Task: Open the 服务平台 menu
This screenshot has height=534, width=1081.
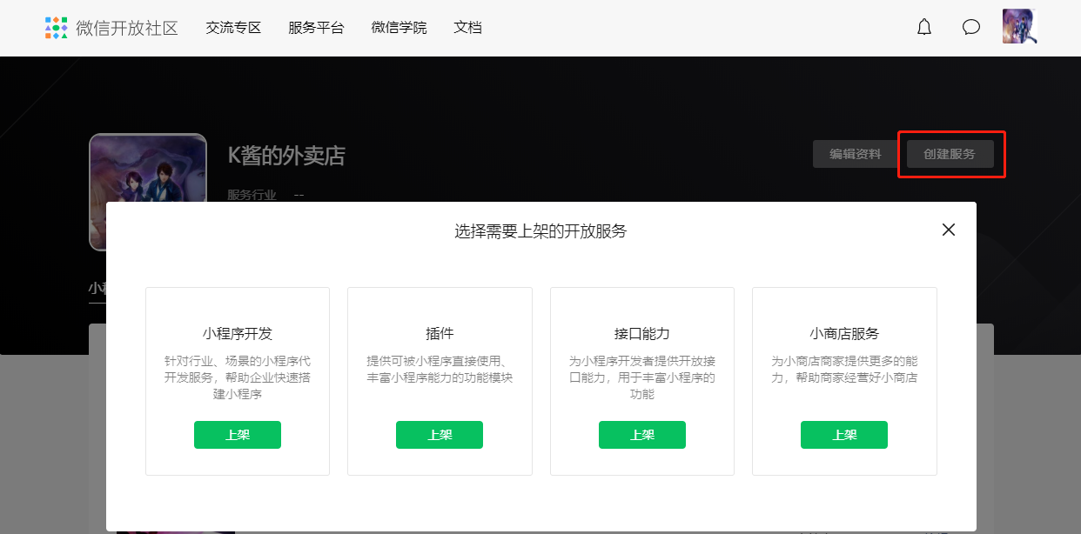Action: click(x=316, y=28)
